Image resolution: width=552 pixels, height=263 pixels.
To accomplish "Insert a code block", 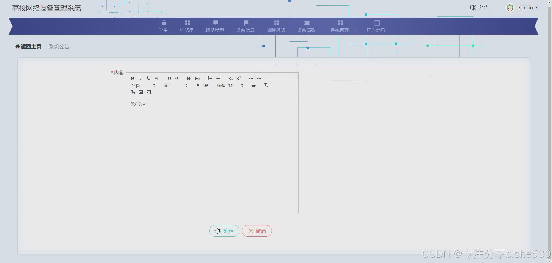I will 177,78.
